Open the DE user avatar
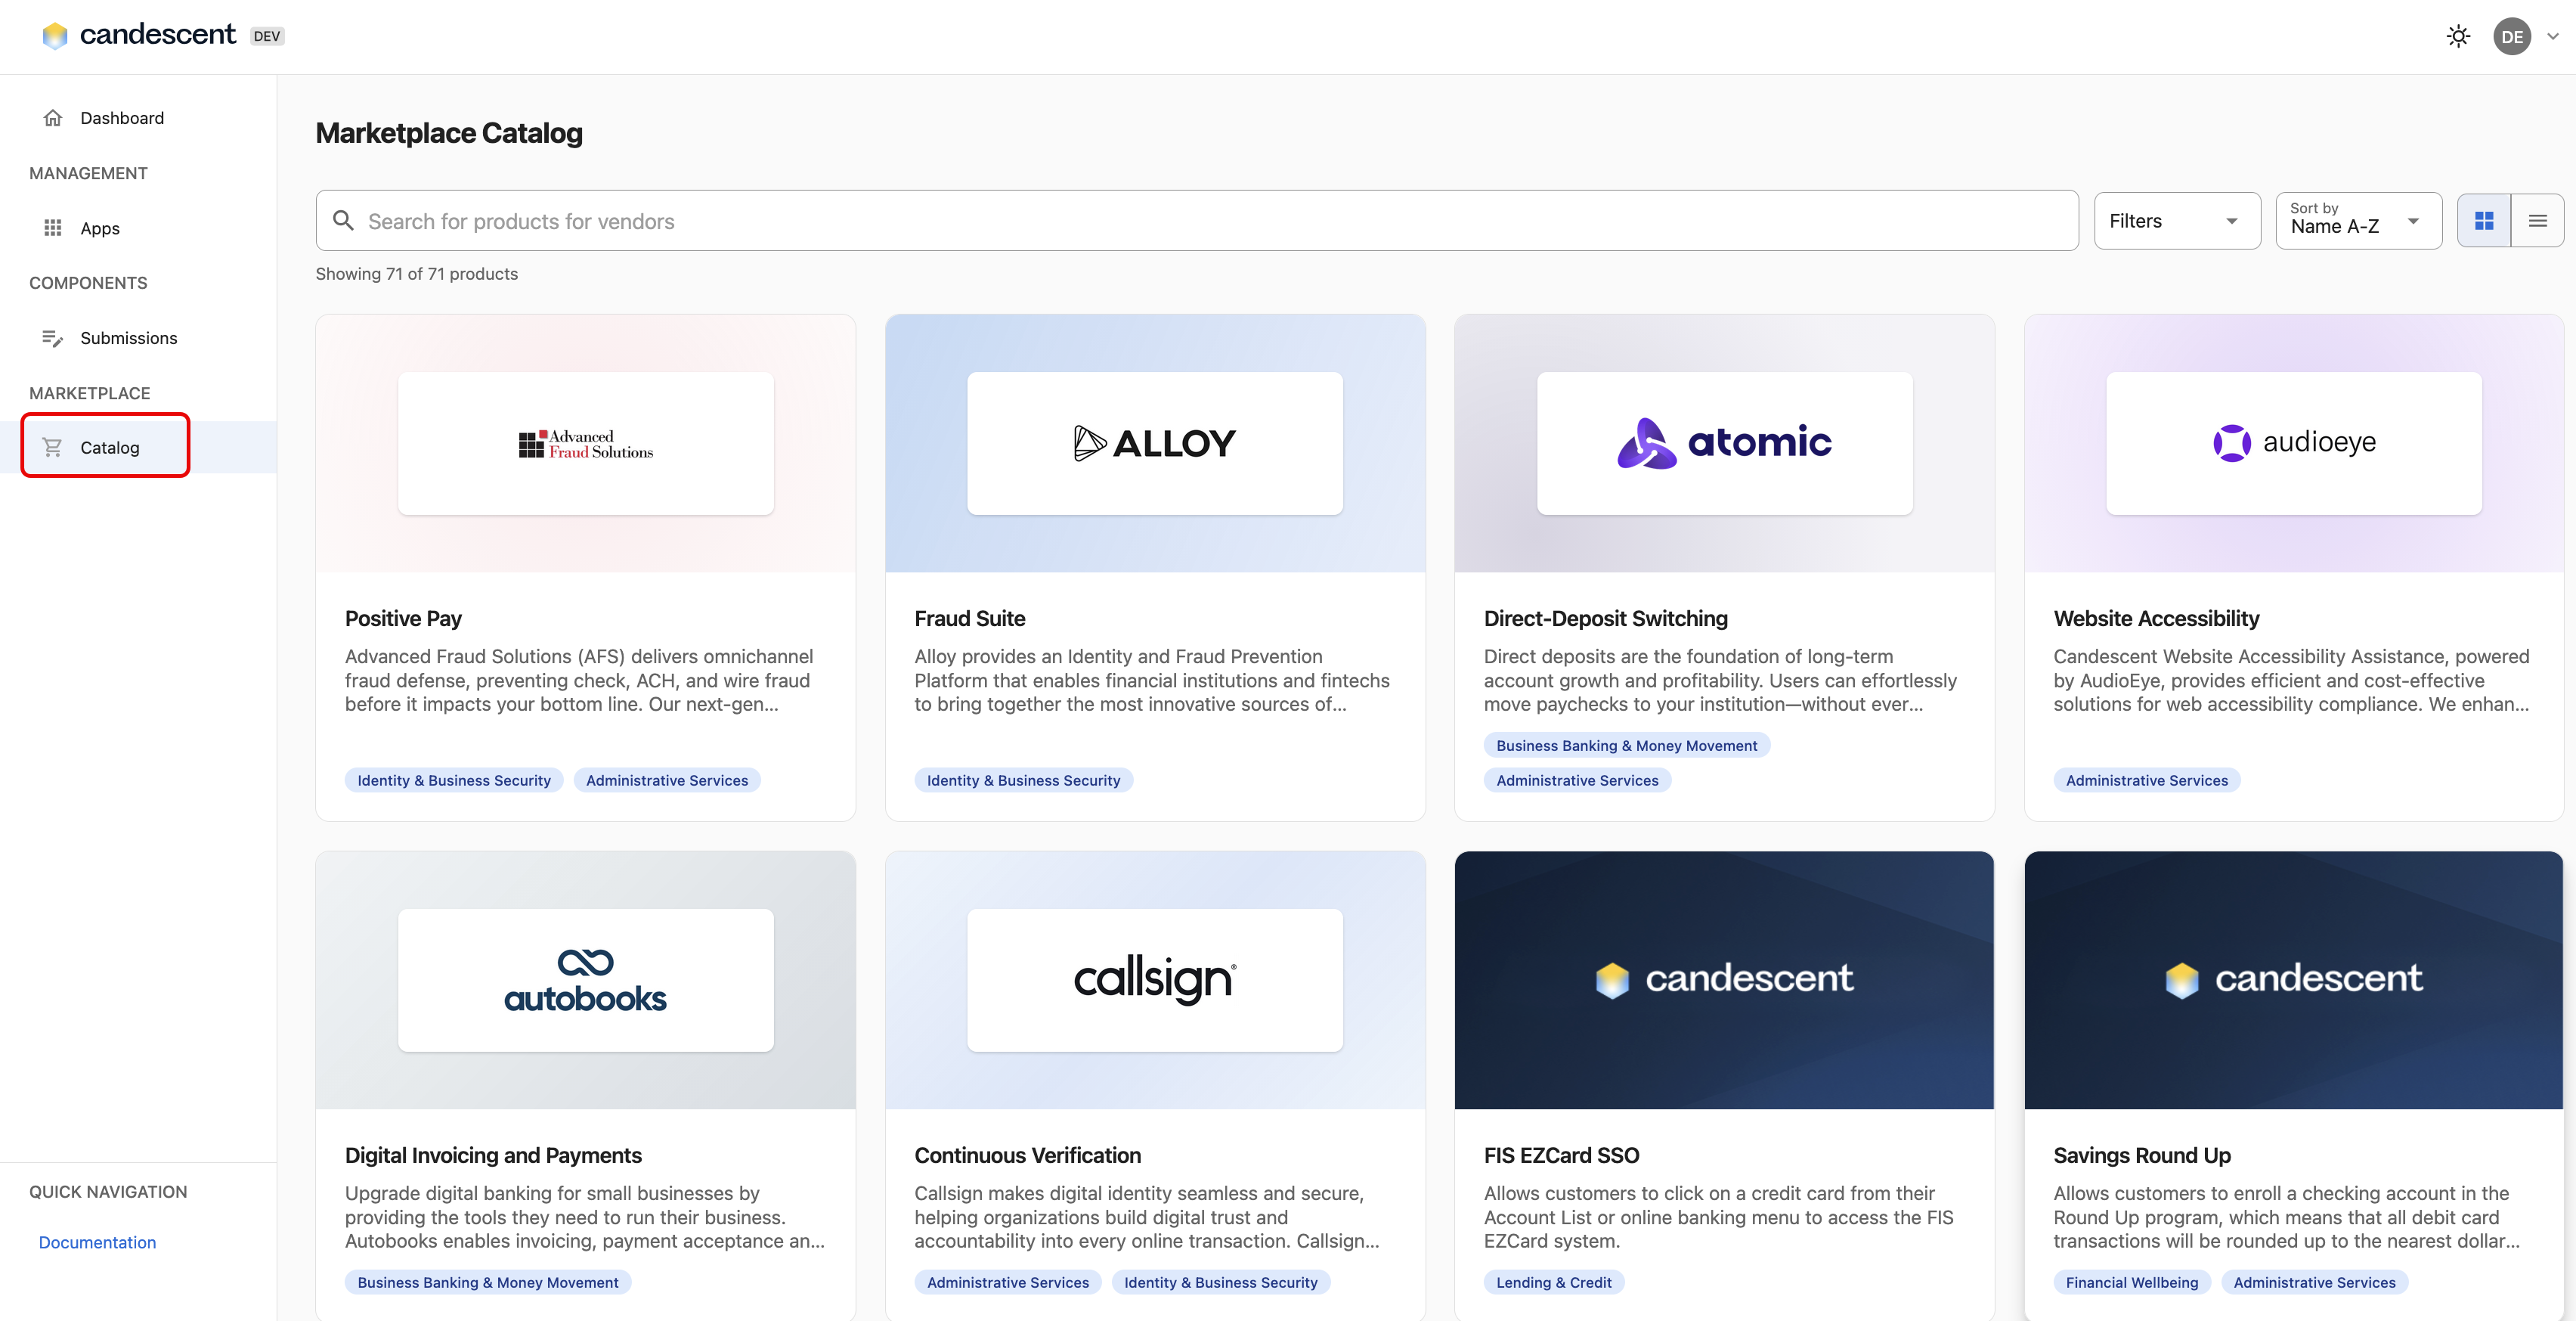Screen dimensions: 2576x1321 click(2513, 36)
